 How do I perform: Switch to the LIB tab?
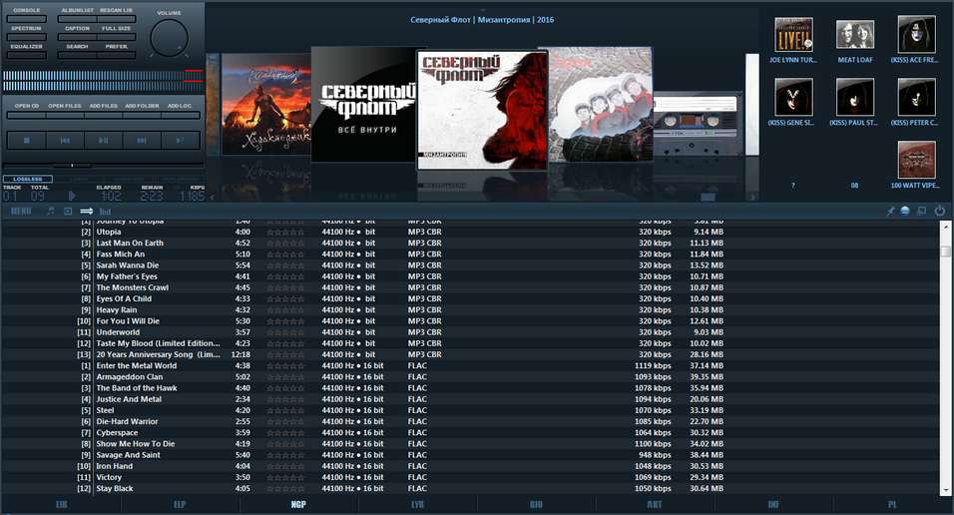[x=61, y=504]
